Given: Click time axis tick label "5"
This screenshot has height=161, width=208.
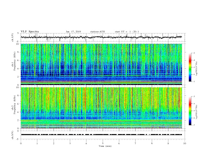Looking at the screenshot, I should tap(103, 143).
